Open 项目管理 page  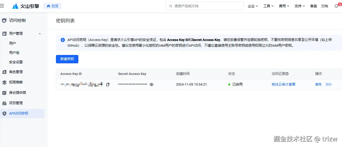16,103
